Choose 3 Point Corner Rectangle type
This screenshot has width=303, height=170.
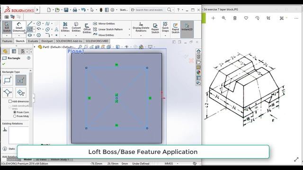click(8, 93)
